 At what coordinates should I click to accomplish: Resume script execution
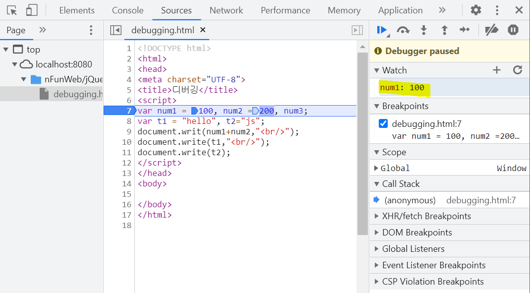pos(382,30)
